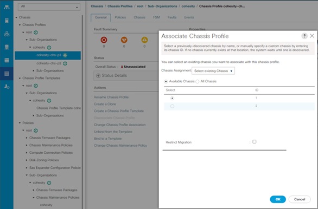318x209 pixels.
Task: Click Change Chassis Profile Association link
Action: click(119, 125)
